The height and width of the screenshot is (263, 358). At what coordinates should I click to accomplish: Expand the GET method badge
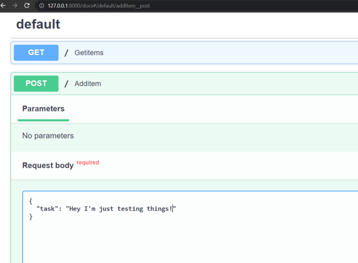[x=36, y=52]
